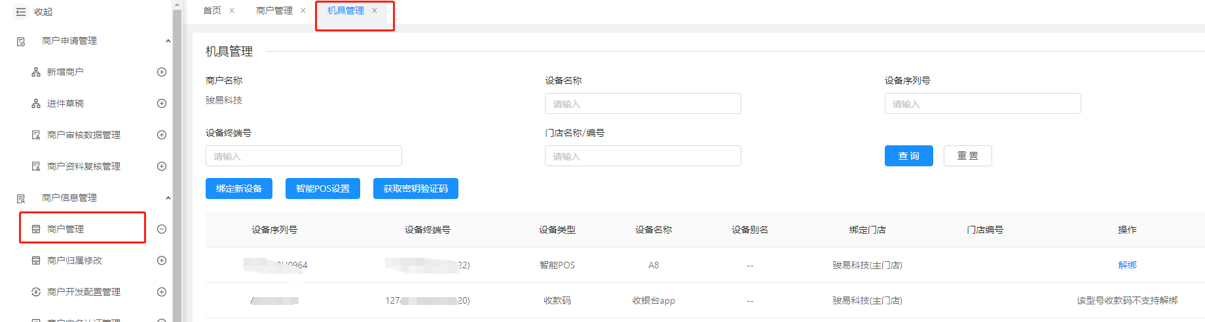Image resolution: width=1205 pixels, height=322 pixels.
Task: Collapse the 商户申请管理 menu group arrow
Action: click(168, 41)
